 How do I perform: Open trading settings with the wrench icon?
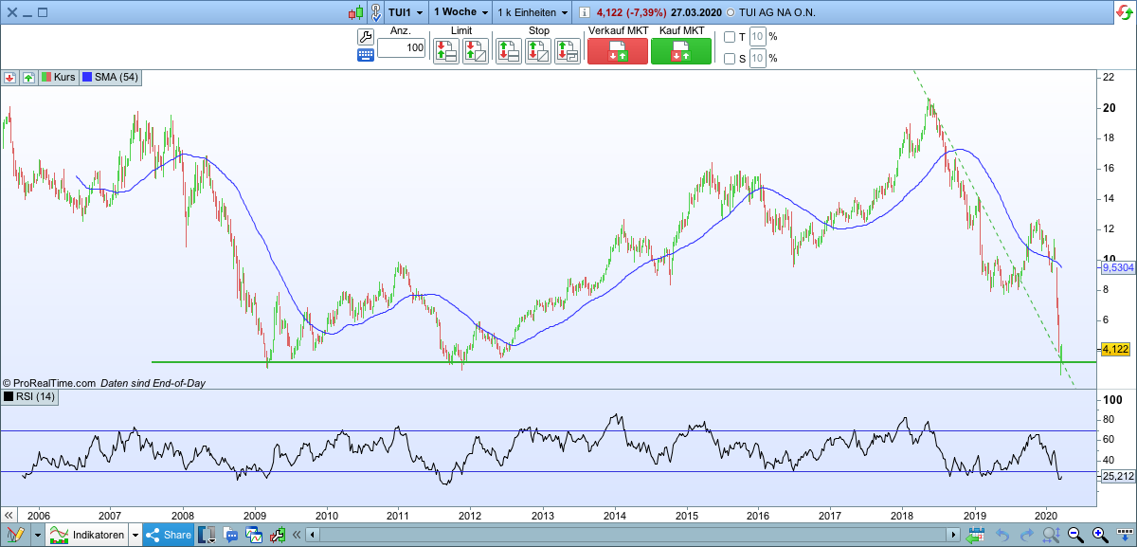[x=366, y=36]
